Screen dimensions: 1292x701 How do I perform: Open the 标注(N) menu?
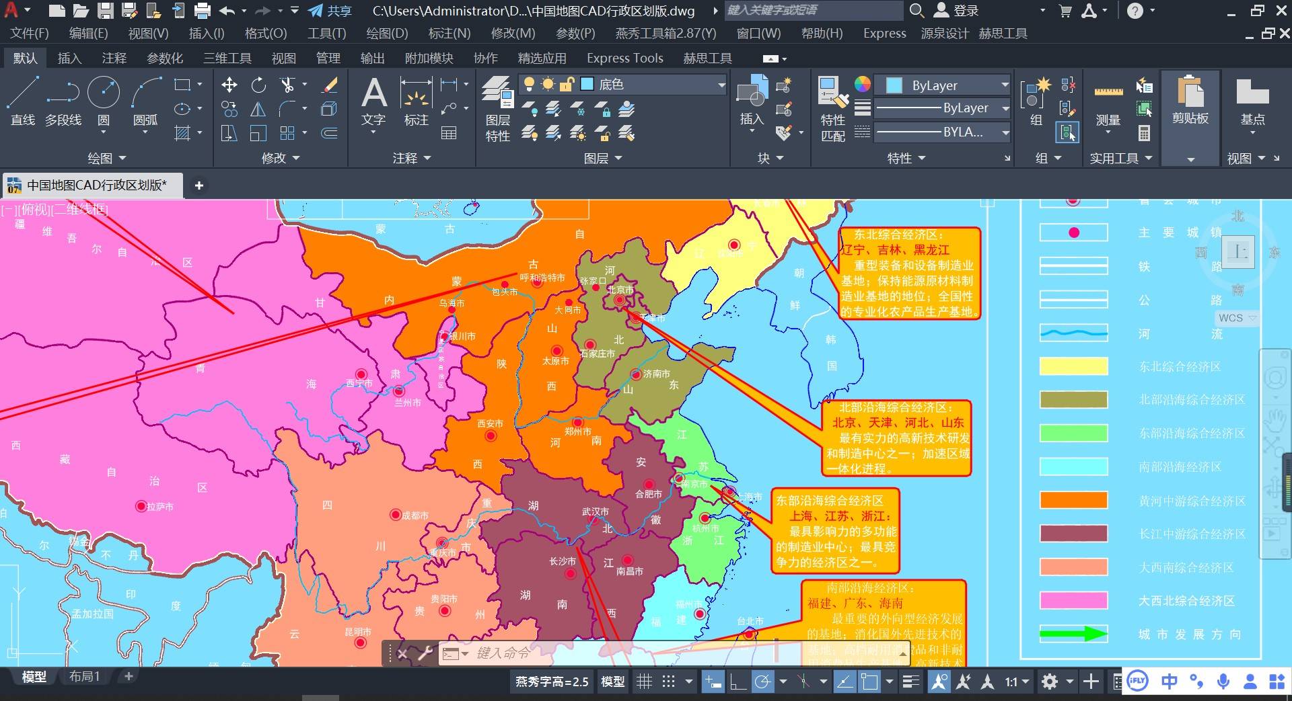(x=449, y=33)
